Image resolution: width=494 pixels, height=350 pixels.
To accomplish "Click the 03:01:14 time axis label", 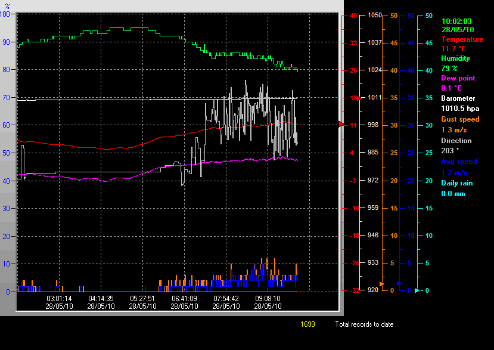I will [59, 298].
